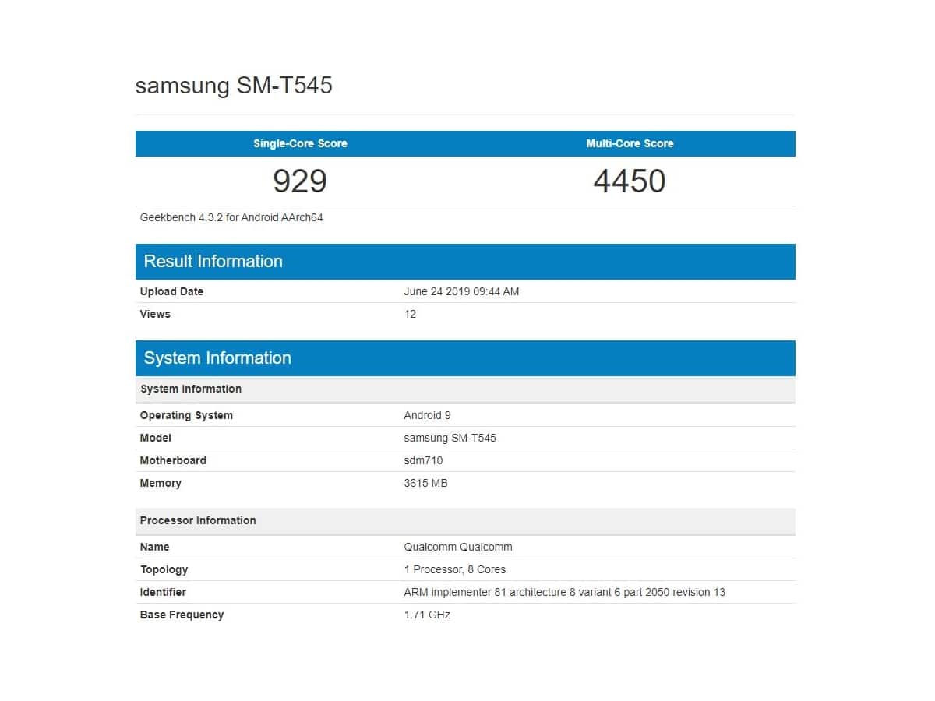Image resolution: width=935 pixels, height=701 pixels.
Task: Select the samsung SM-T545 model value
Action: [450, 438]
